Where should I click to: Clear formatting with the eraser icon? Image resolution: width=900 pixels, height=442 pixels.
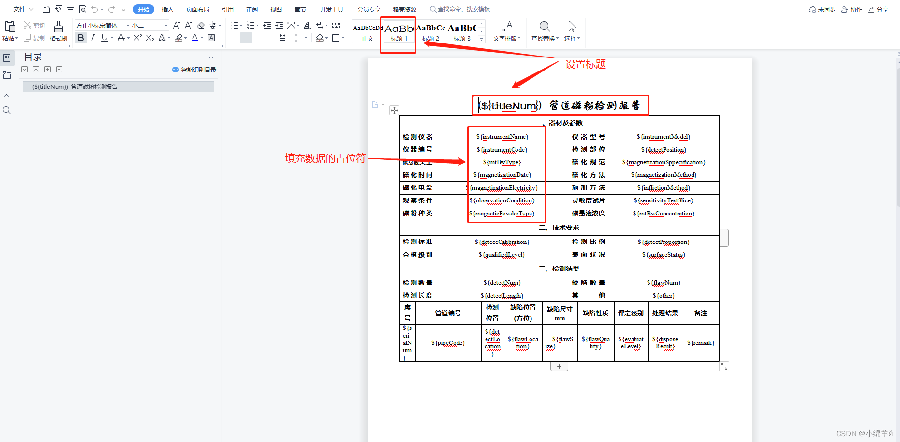click(x=201, y=25)
